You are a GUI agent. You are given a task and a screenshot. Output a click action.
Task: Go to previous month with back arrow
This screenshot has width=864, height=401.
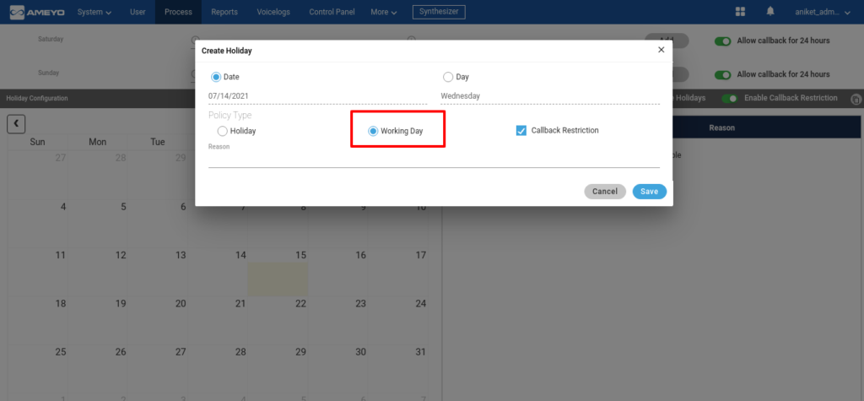pyautogui.click(x=16, y=123)
